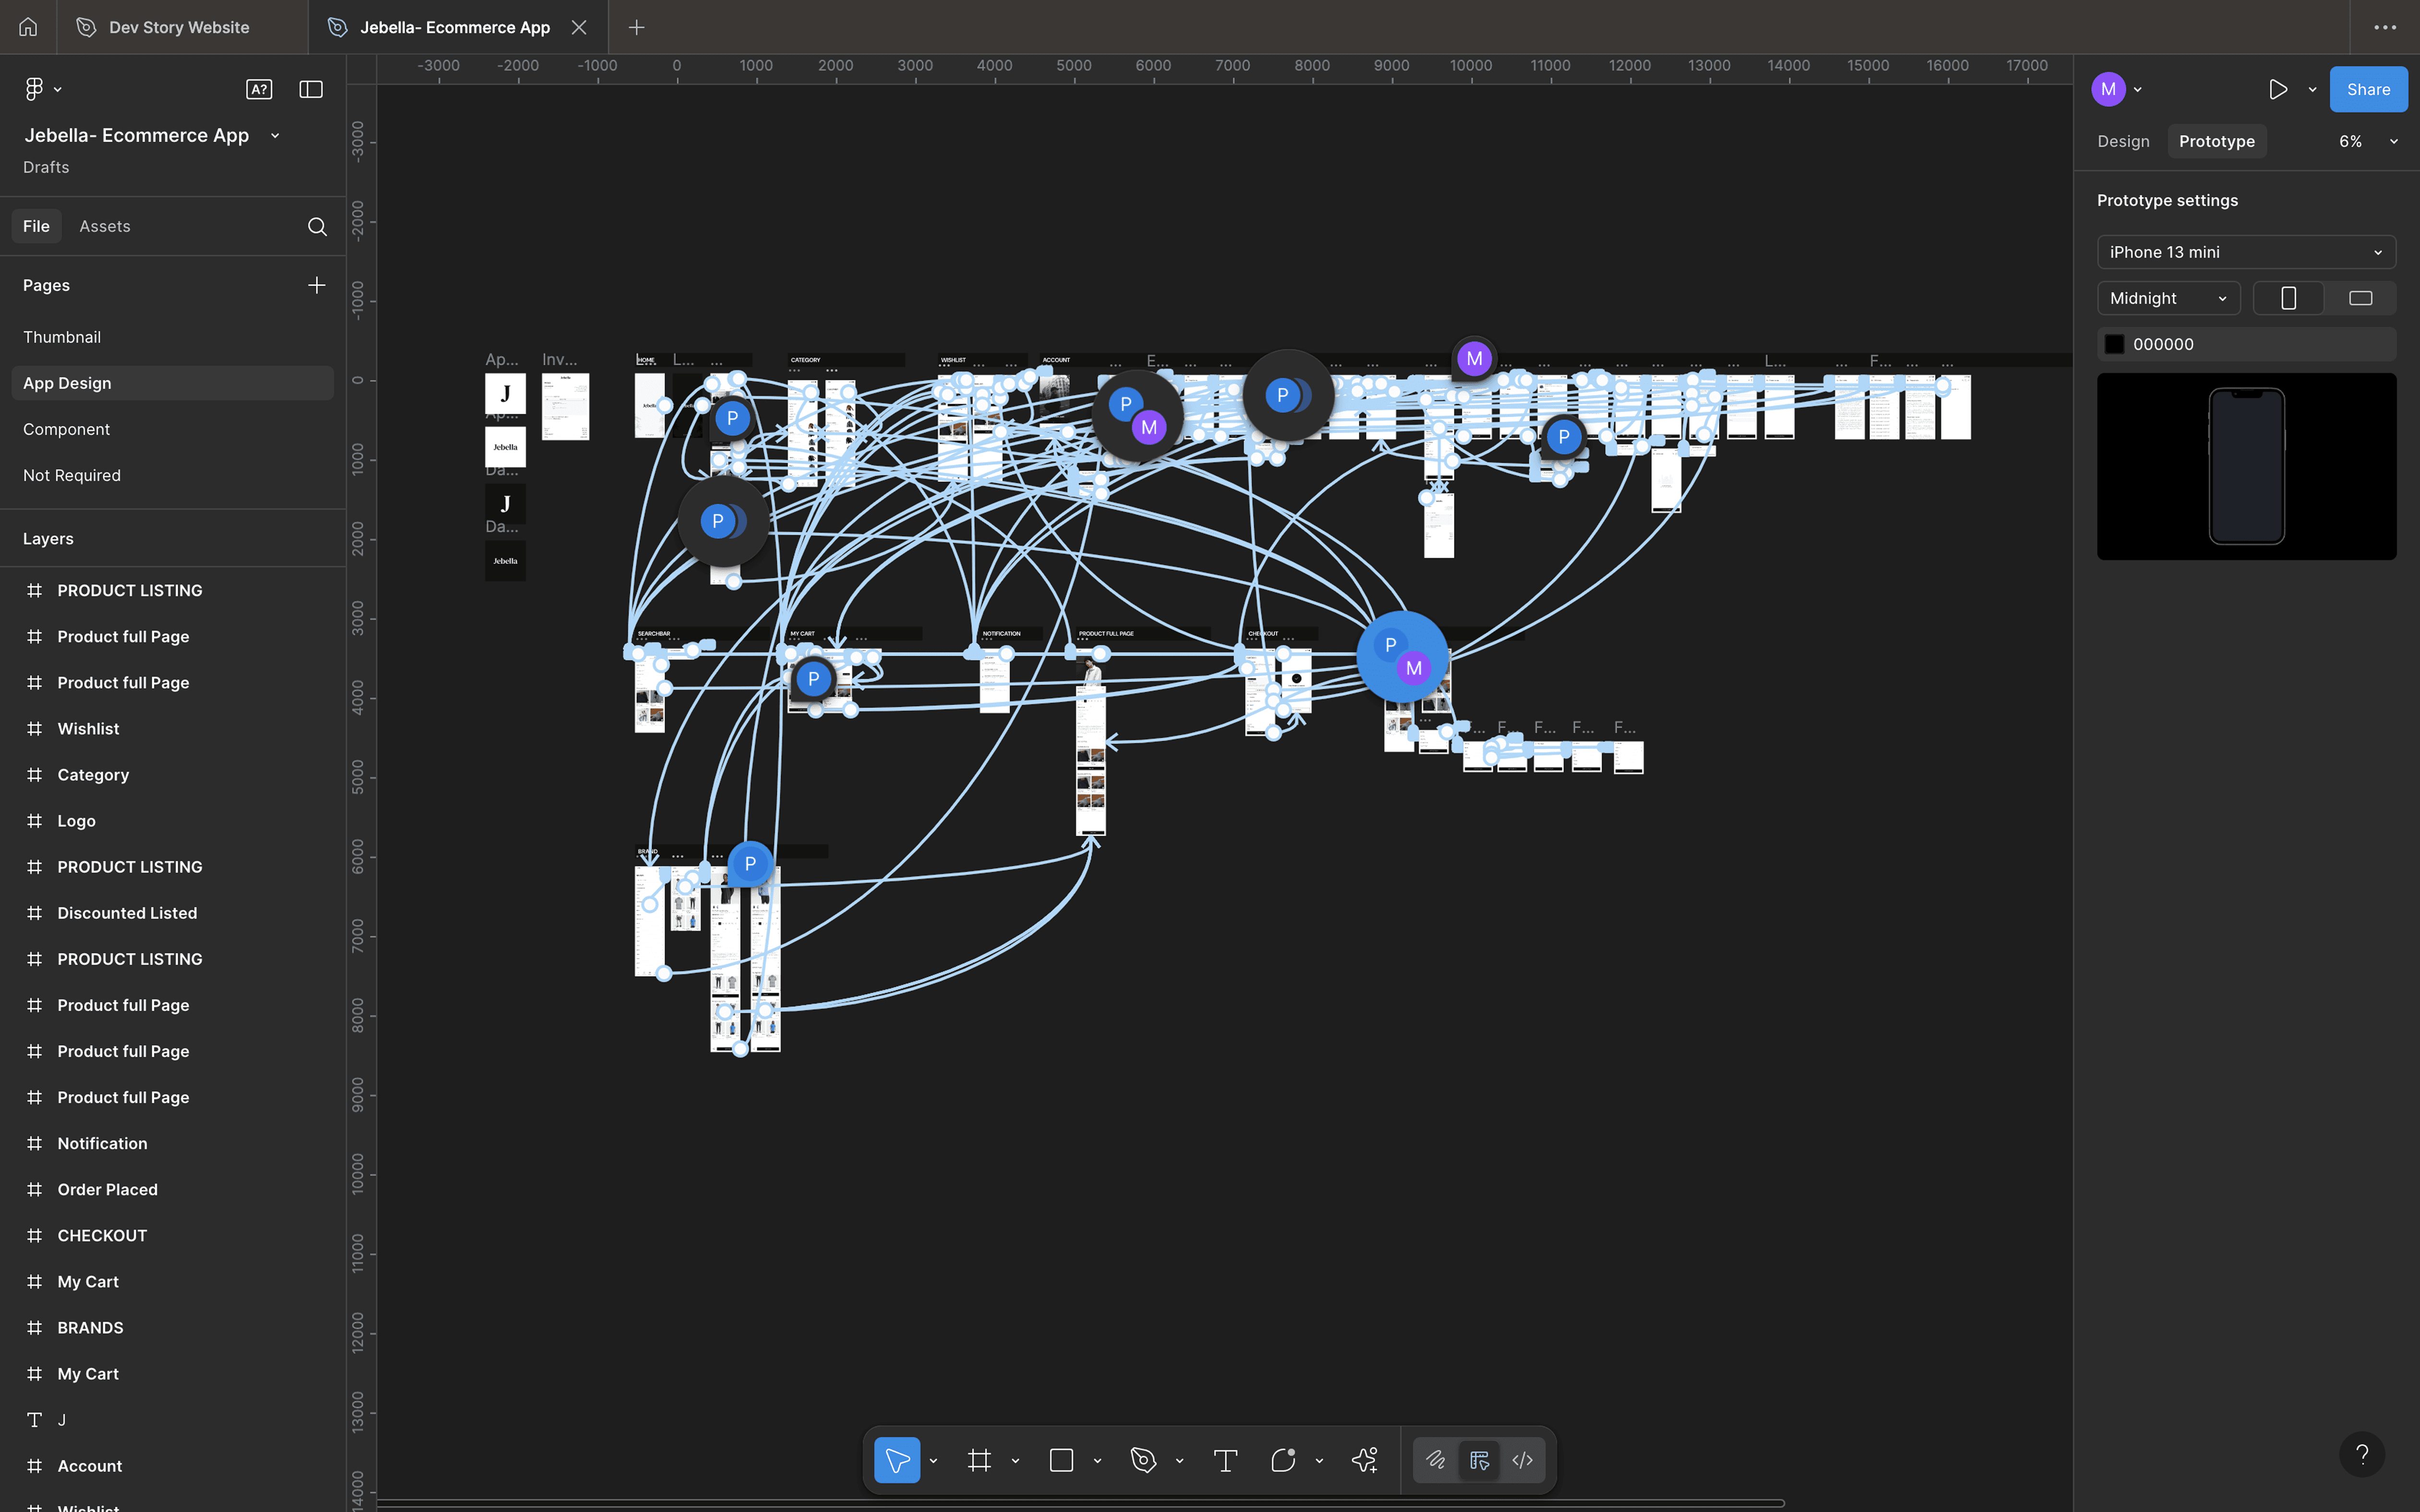Switch to the Design tab
This screenshot has height=1512, width=2420.
(x=2123, y=141)
